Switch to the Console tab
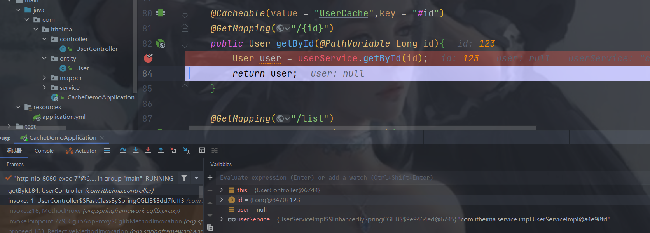 coord(44,151)
